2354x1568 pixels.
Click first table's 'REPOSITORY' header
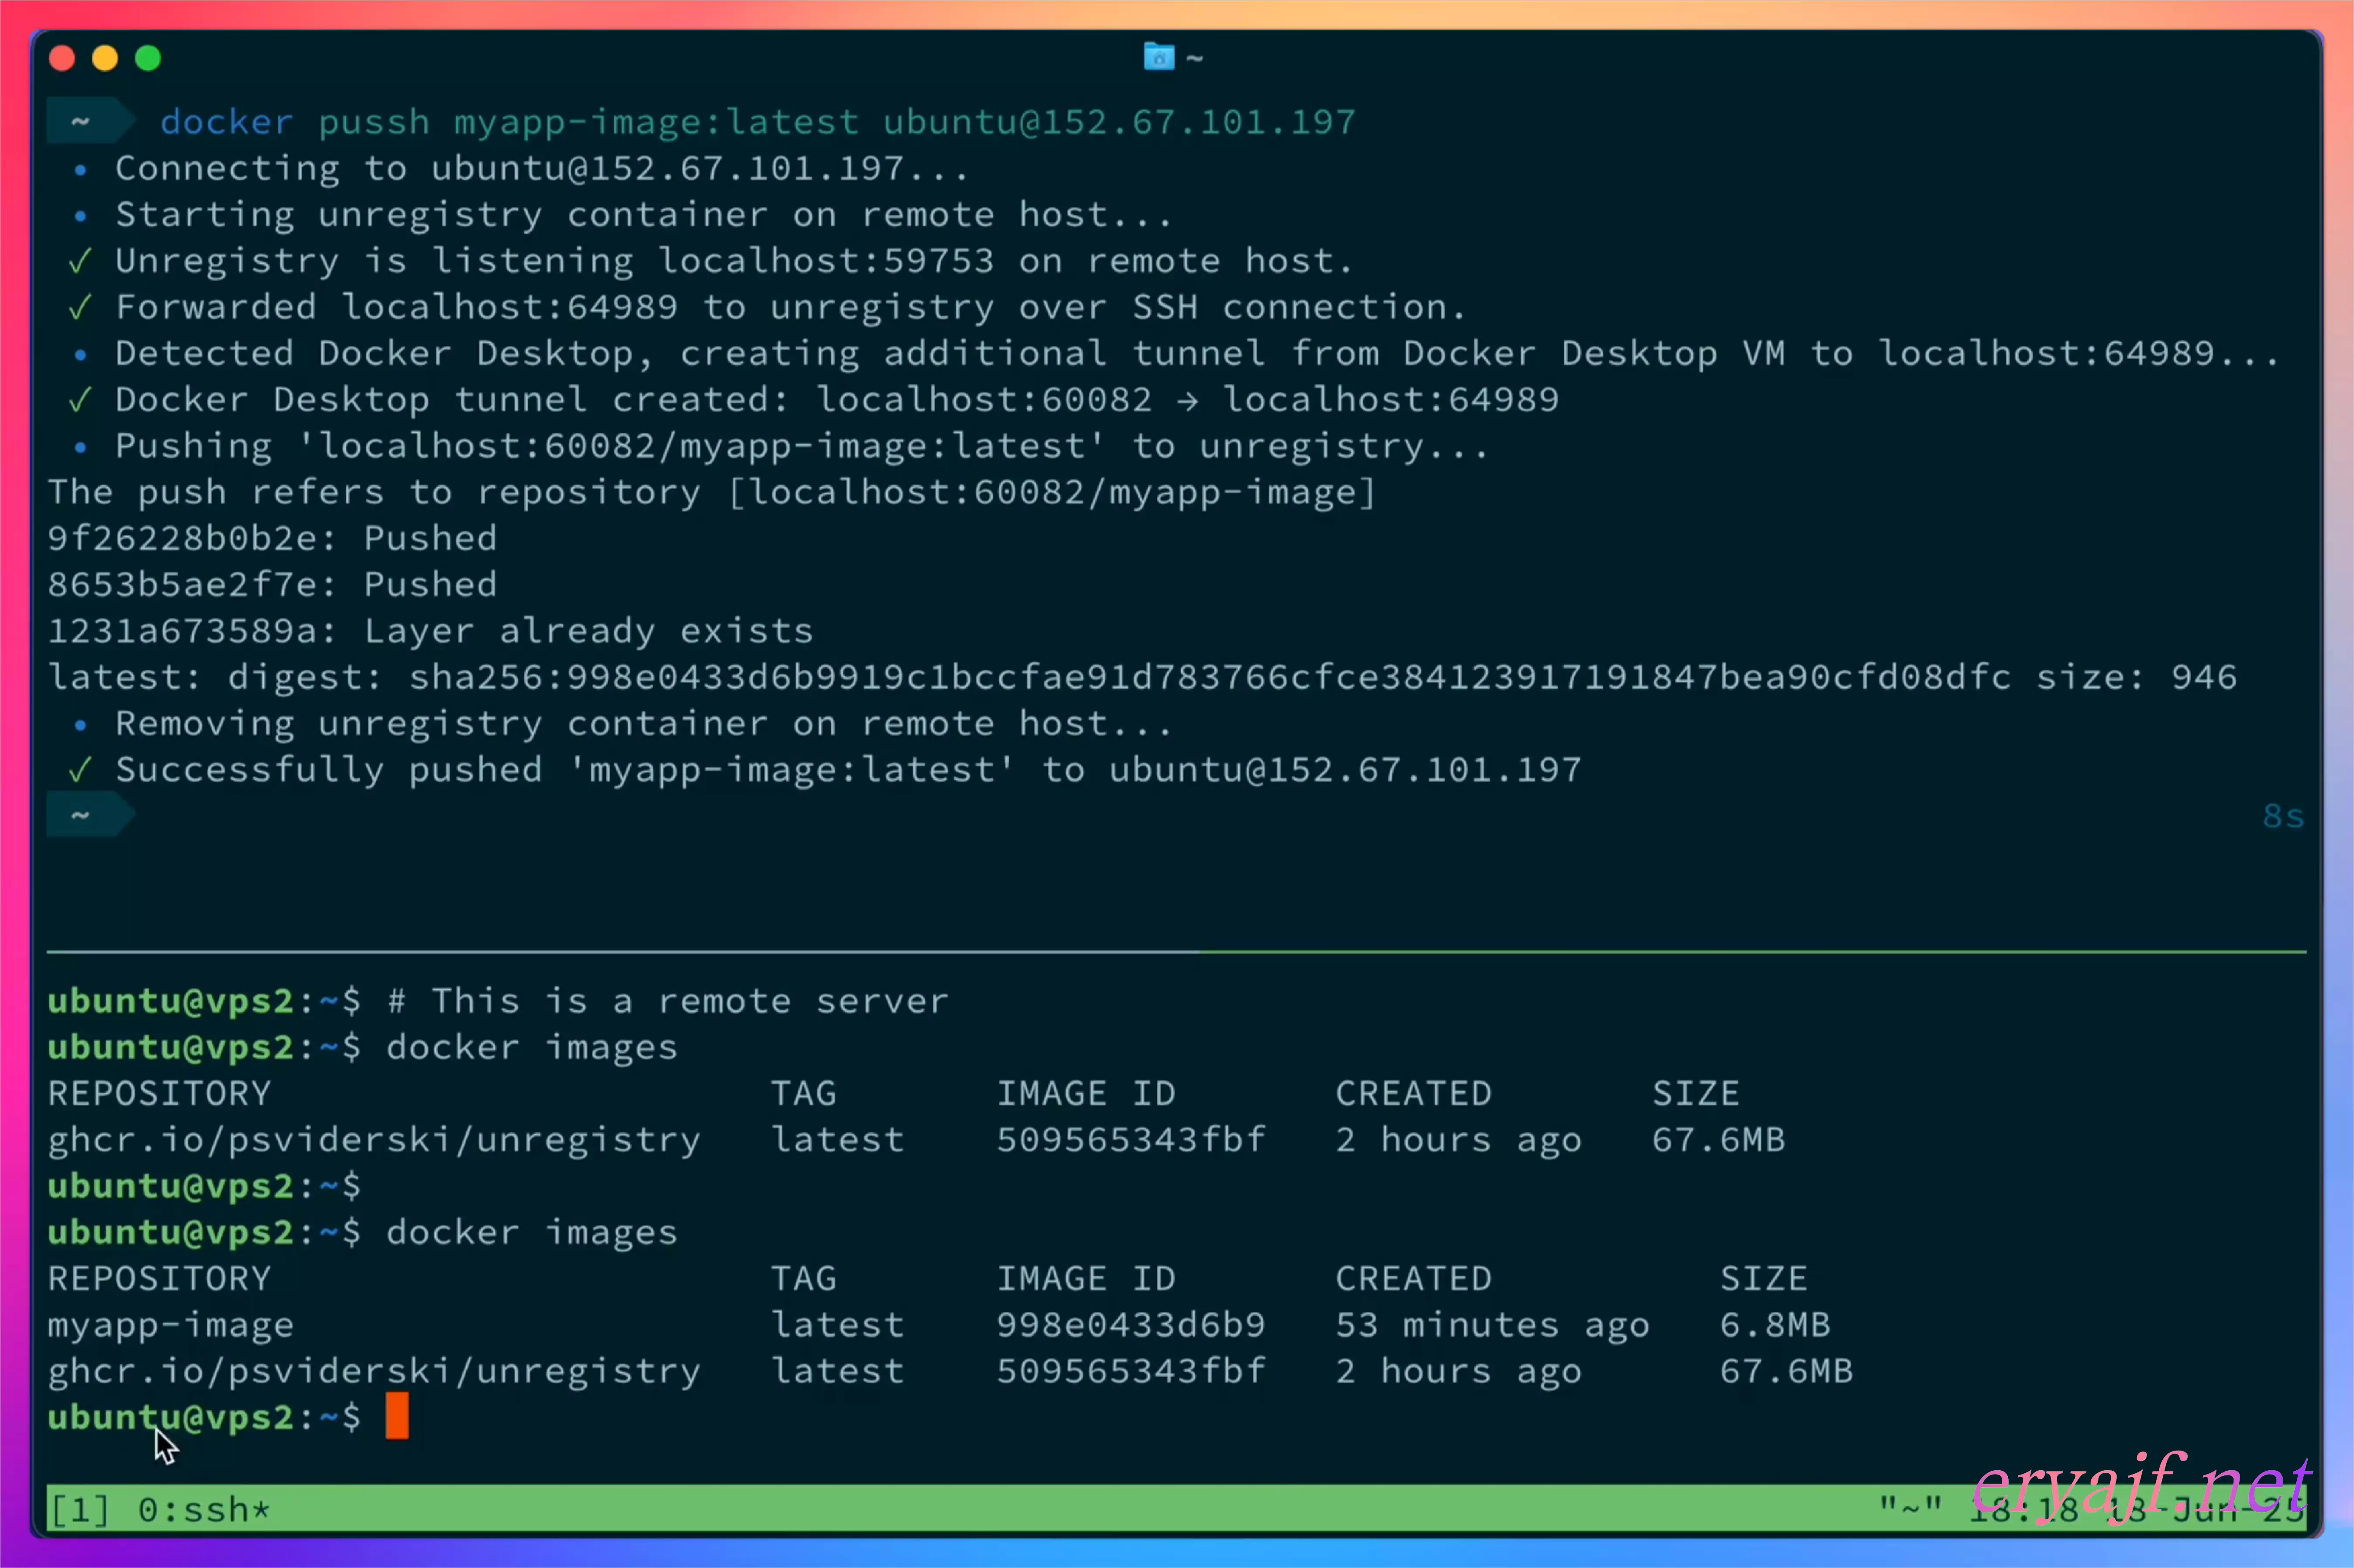click(x=159, y=1094)
